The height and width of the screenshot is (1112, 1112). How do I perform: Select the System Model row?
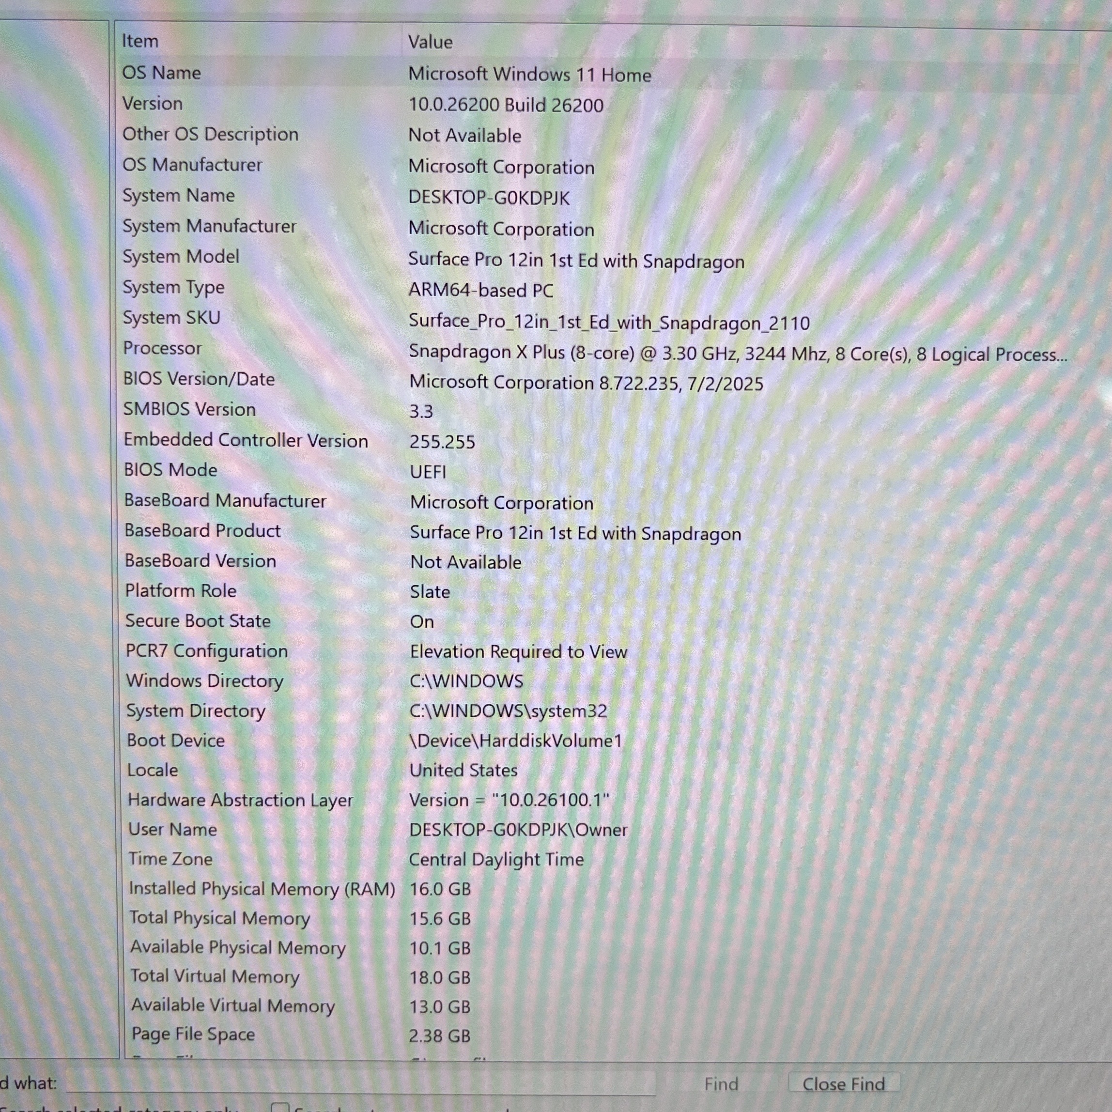[599, 259]
